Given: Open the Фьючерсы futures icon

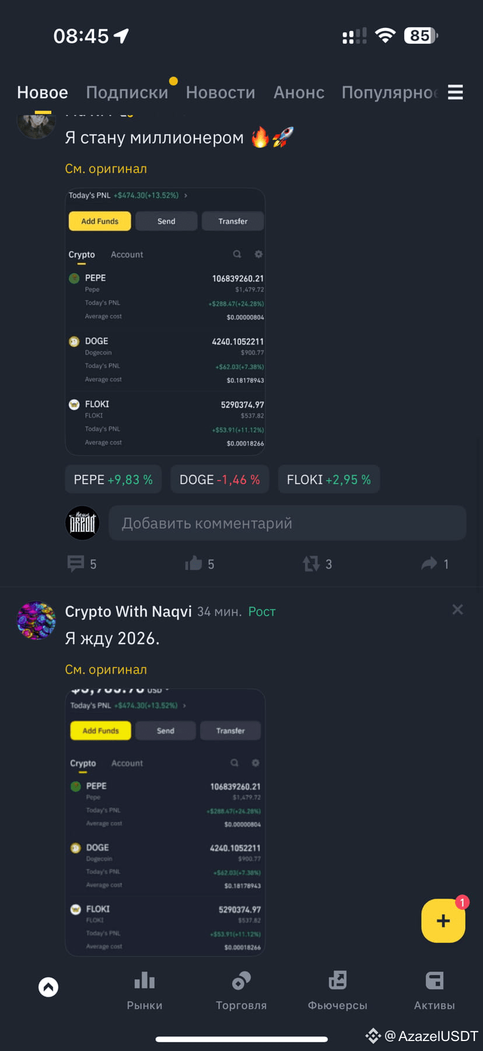Looking at the screenshot, I should (338, 981).
